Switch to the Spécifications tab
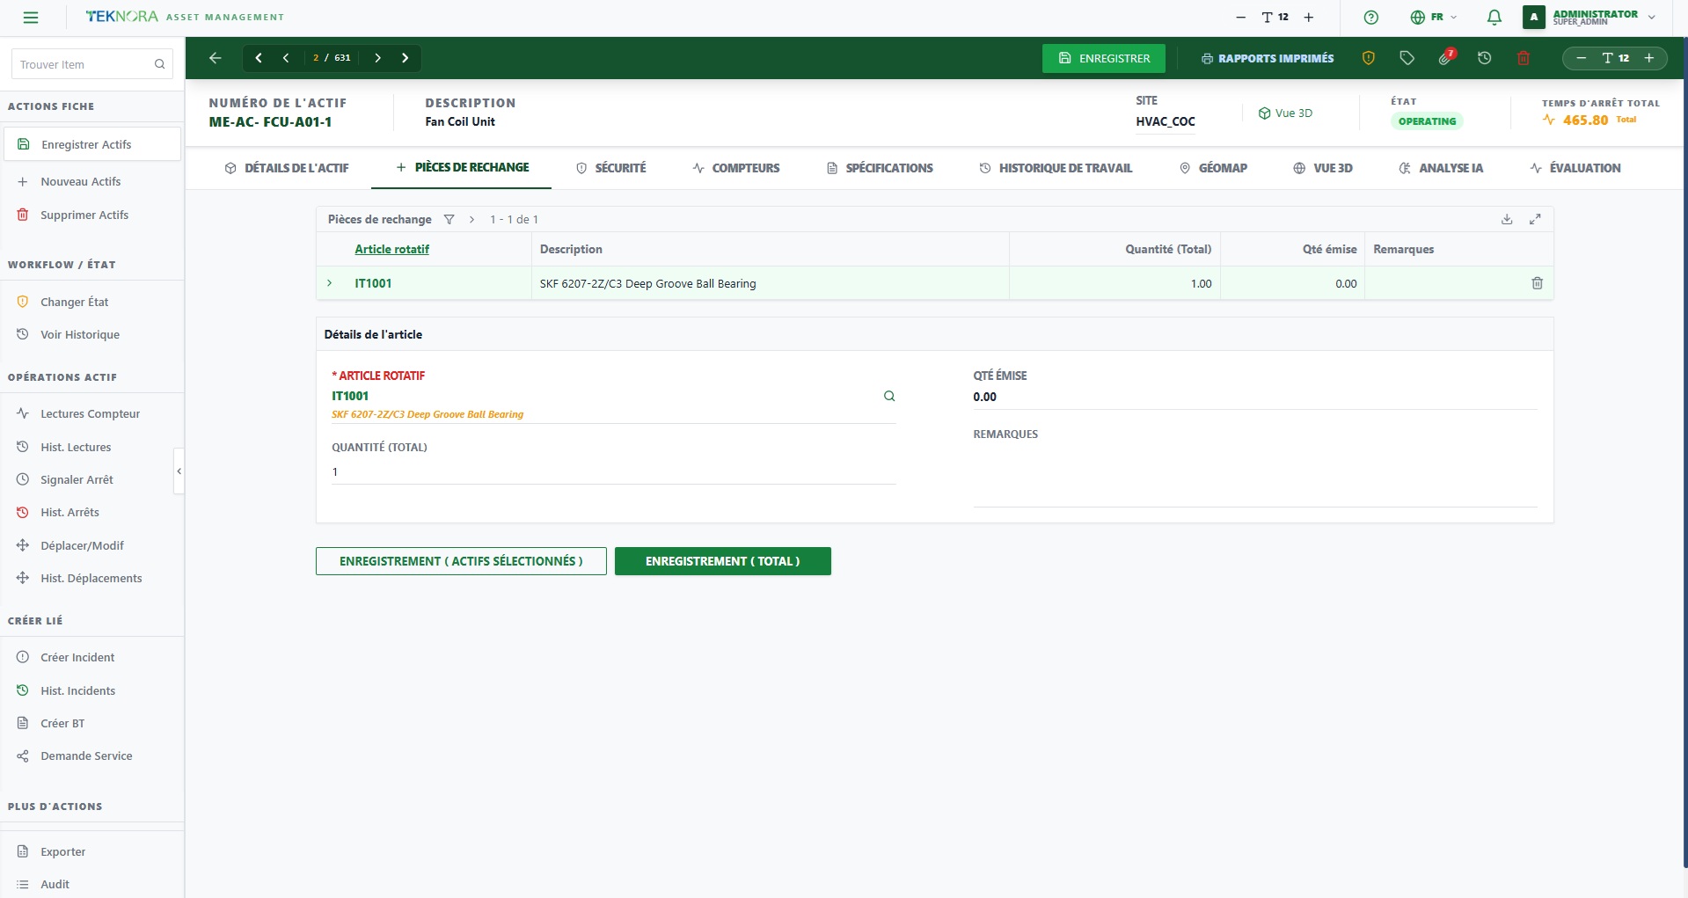The height and width of the screenshot is (898, 1688). point(880,168)
